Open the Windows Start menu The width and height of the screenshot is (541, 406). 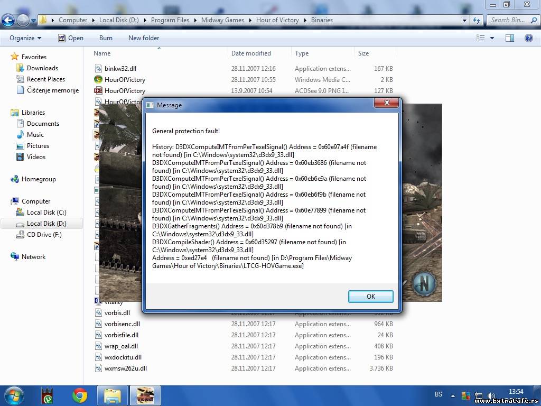14,395
